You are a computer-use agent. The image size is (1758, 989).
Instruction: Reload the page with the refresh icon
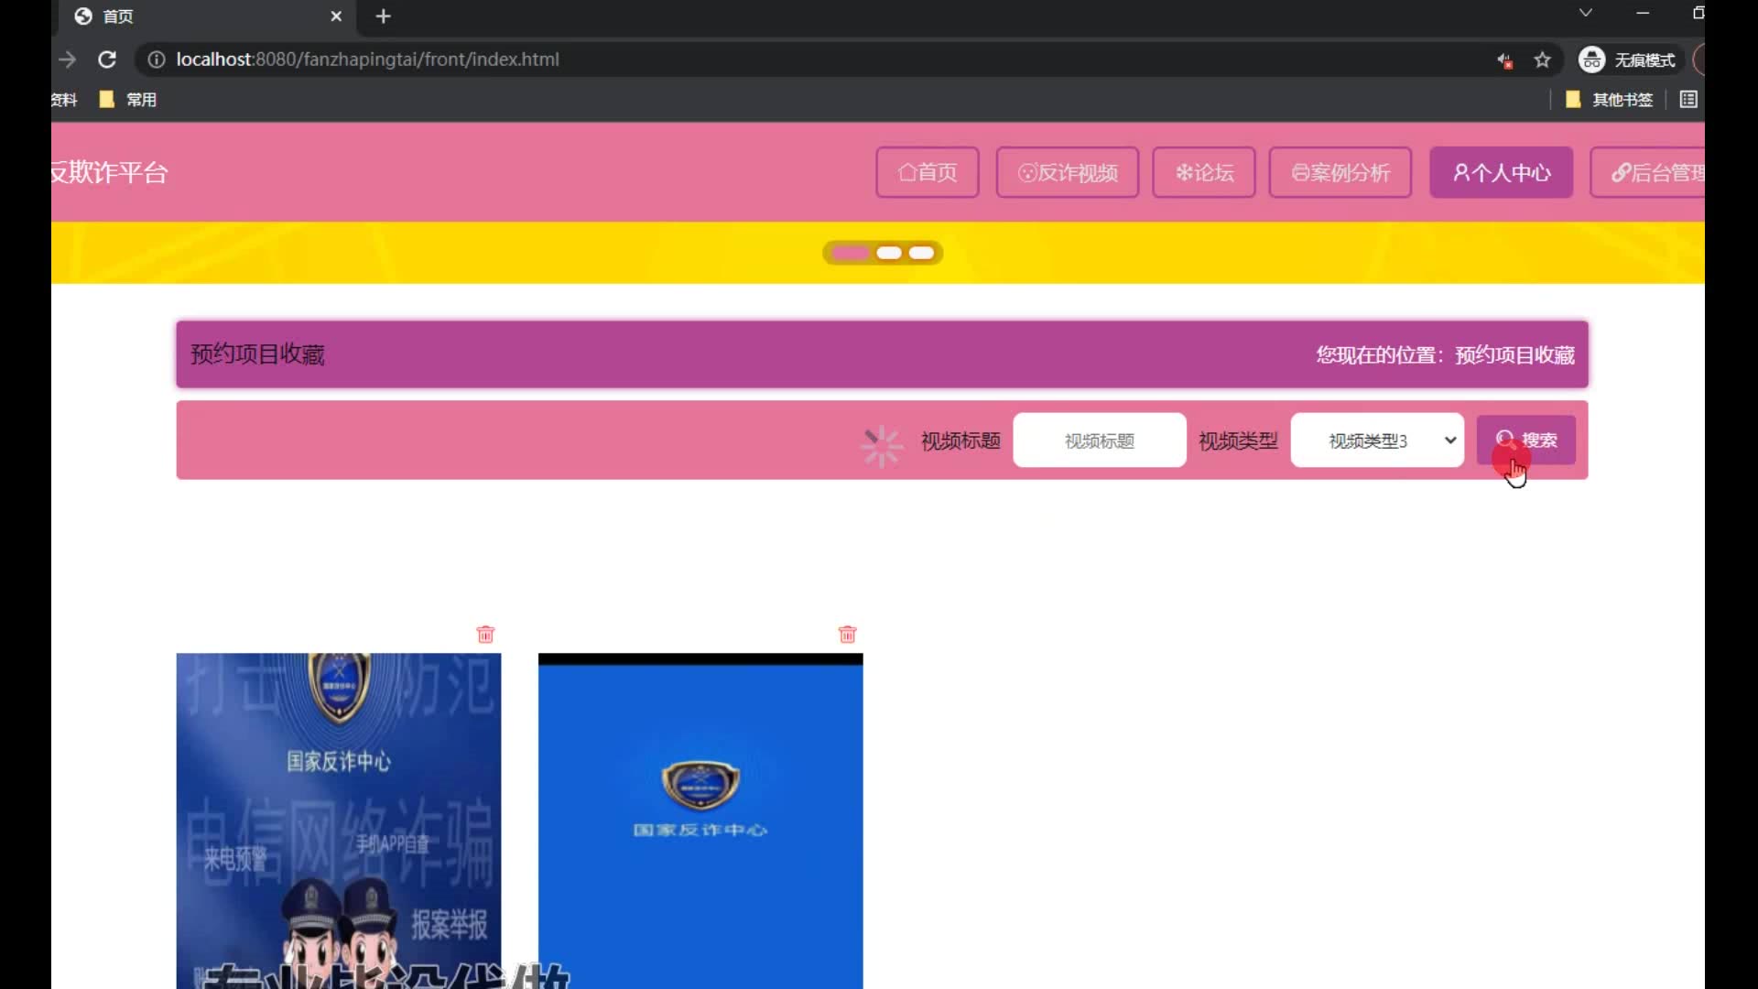[x=107, y=60]
